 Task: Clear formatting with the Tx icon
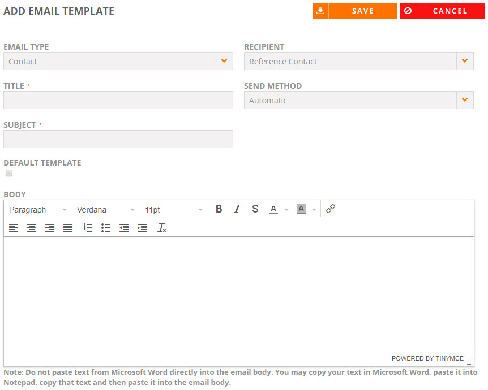tap(162, 228)
